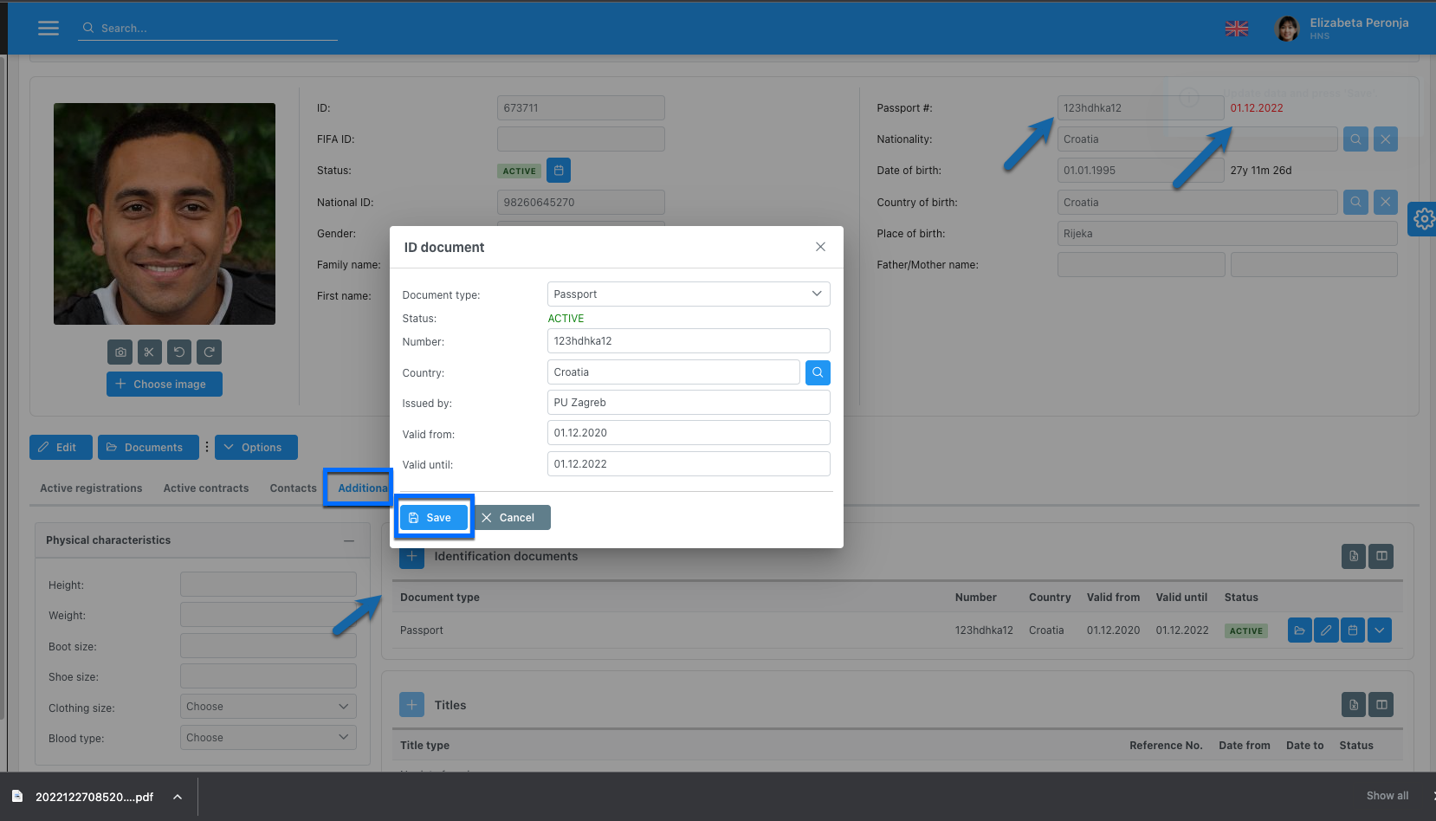Image resolution: width=1436 pixels, height=821 pixels.
Task: Open the Contacts tab
Action: coord(293,488)
